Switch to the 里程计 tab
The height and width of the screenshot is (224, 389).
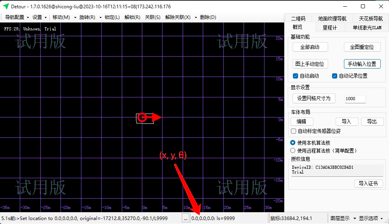click(x=330, y=27)
